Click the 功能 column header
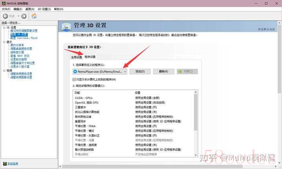This screenshot has height=169, width=282. coord(77,93)
